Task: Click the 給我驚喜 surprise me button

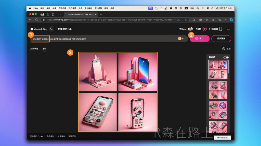Action: (x=221, y=39)
